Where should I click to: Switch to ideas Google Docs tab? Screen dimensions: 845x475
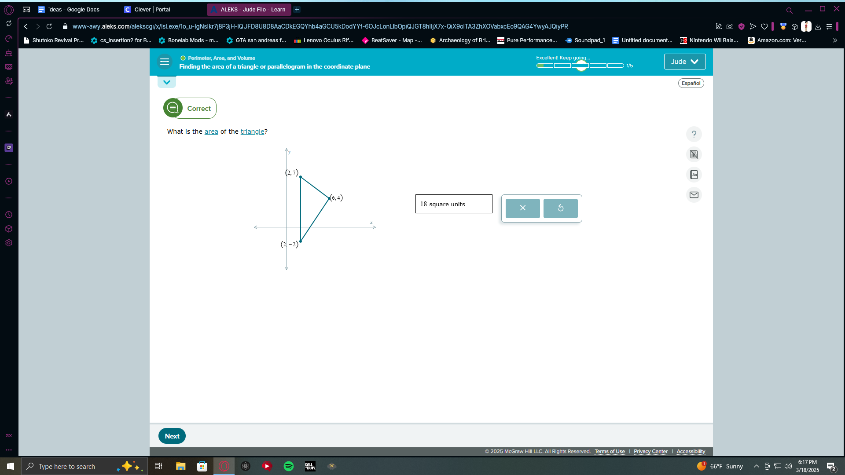coord(73,9)
